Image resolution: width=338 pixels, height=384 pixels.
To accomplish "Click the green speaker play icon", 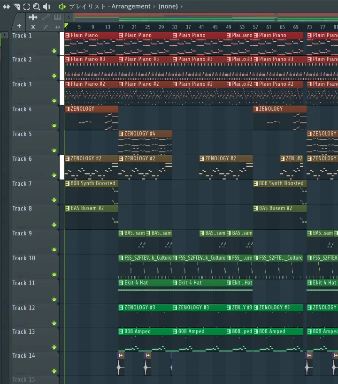I will (62, 7).
